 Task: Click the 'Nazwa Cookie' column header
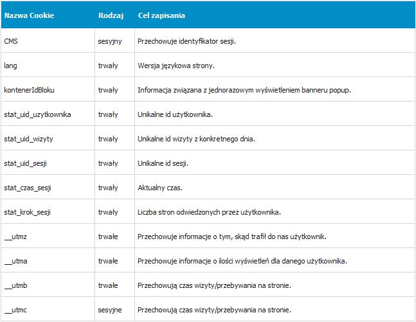coord(29,15)
